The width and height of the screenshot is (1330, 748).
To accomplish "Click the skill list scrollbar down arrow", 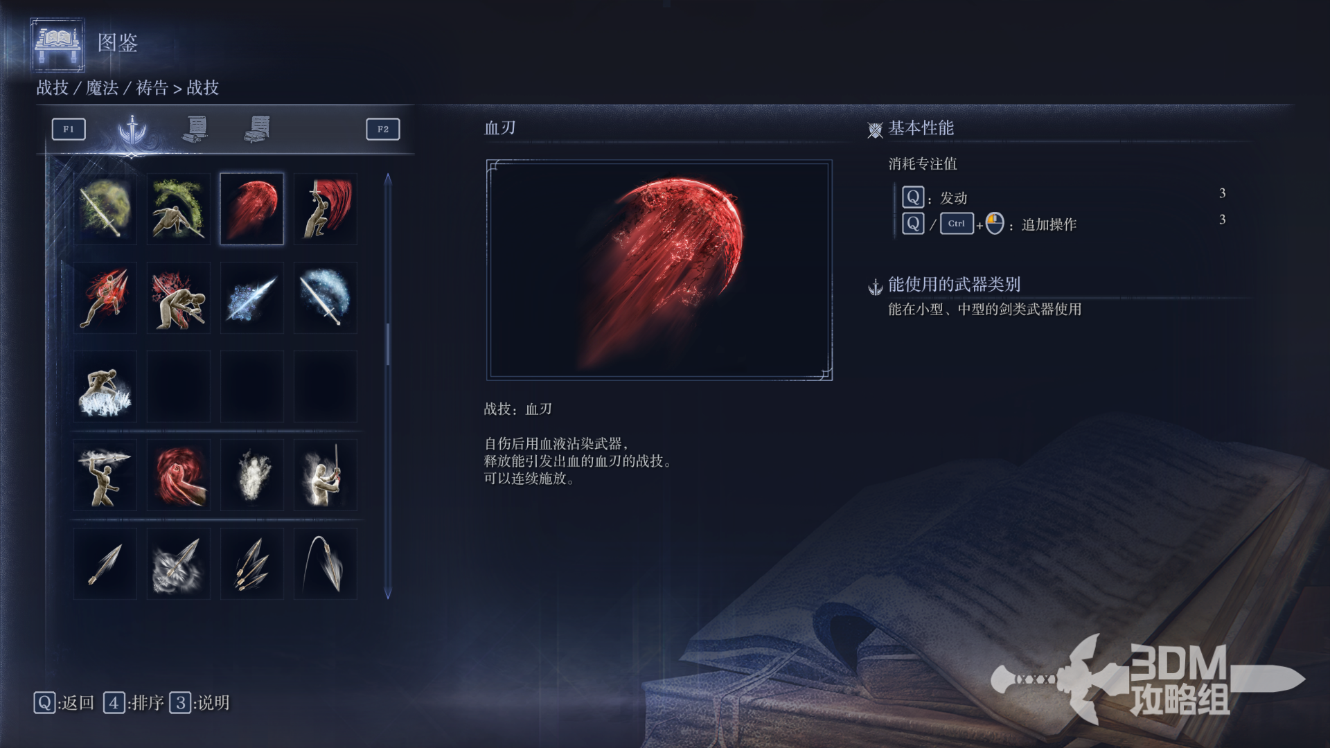I will [x=388, y=594].
